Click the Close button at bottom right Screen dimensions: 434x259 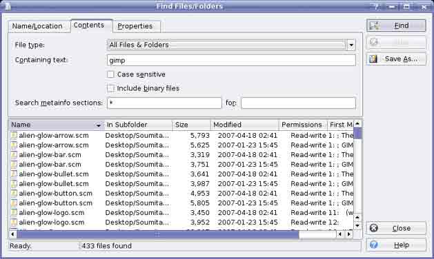(x=396, y=228)
